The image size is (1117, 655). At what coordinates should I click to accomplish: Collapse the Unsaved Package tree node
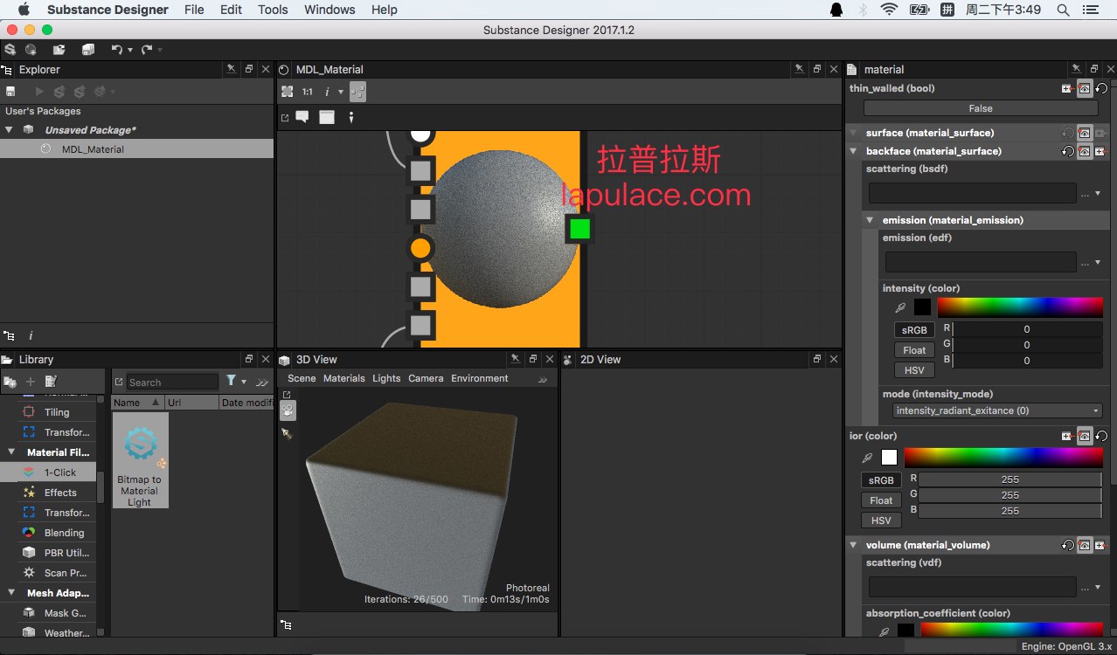coord(9,130)
